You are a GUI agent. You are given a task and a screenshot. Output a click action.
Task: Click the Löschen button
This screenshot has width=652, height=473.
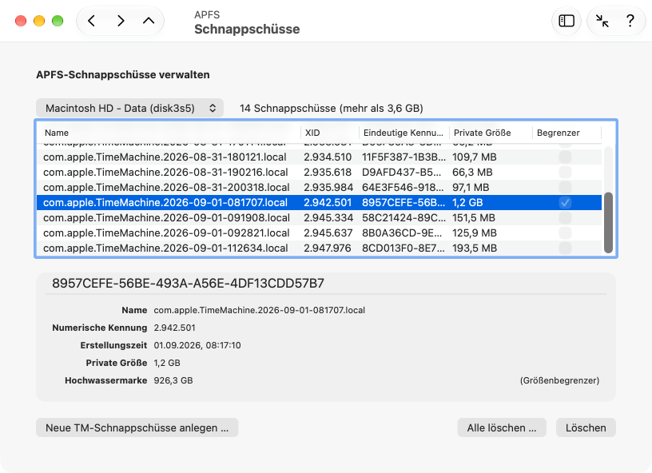tap(586, 427)
